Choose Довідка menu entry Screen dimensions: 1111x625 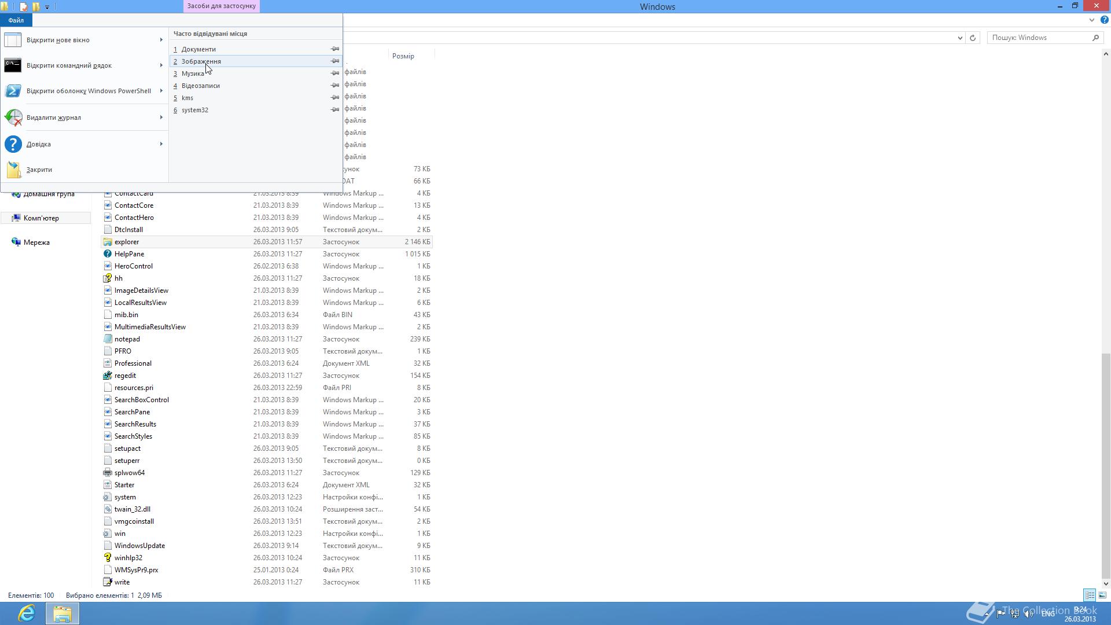pos(84,144)
